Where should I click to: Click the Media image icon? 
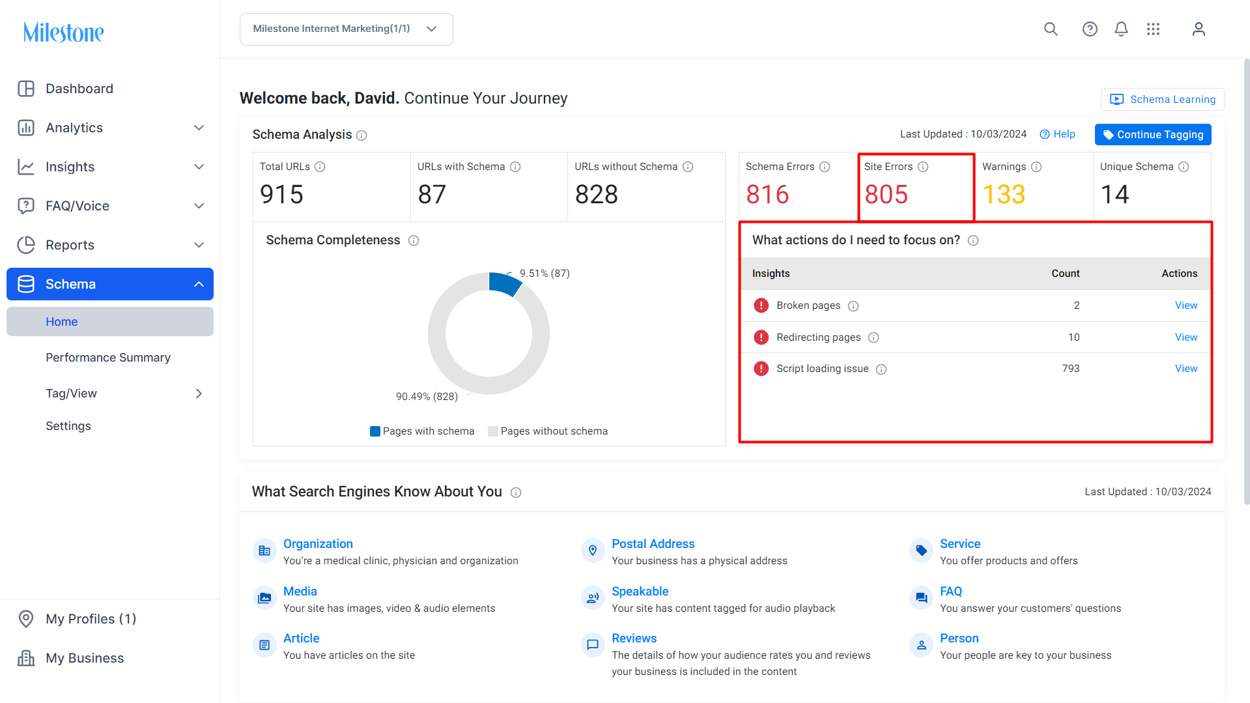(x=264, y=598)
